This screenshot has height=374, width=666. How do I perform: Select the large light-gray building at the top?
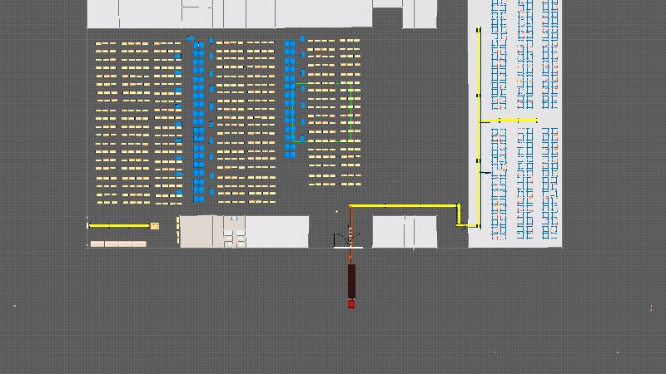point(229,14)
